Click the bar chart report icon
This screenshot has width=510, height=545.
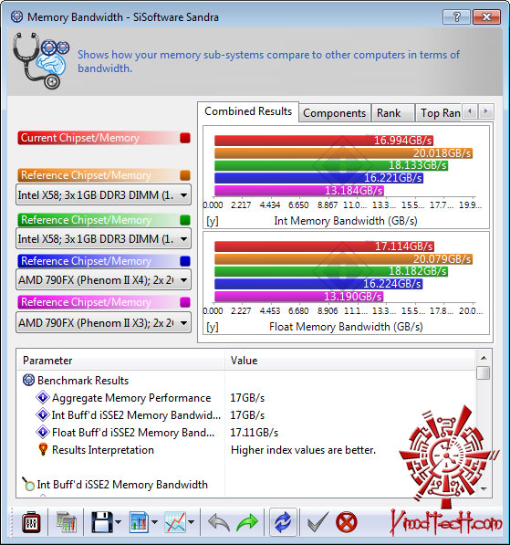139,522
